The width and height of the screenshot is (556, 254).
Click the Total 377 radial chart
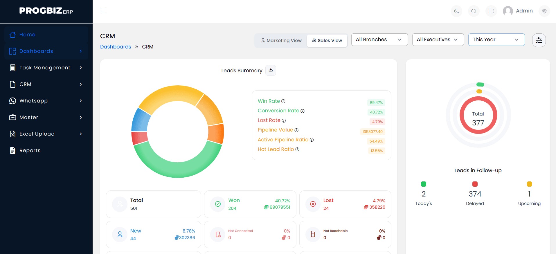coord(478,115)
